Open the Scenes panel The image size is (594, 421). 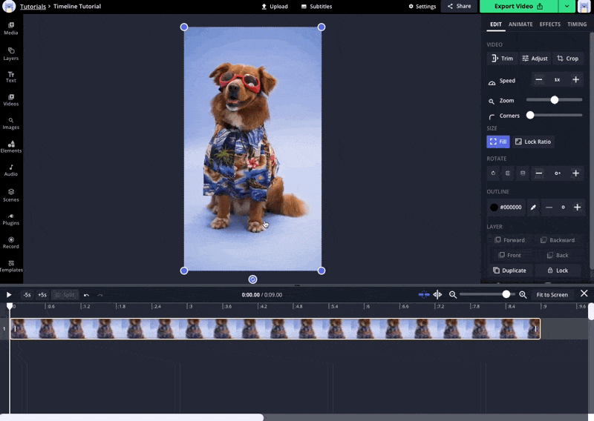pos(11,195)
